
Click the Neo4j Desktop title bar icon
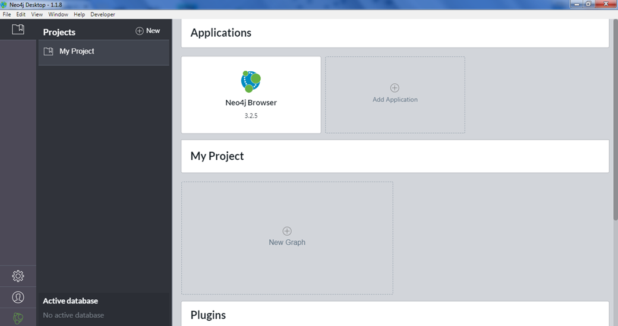pos(4,5)
